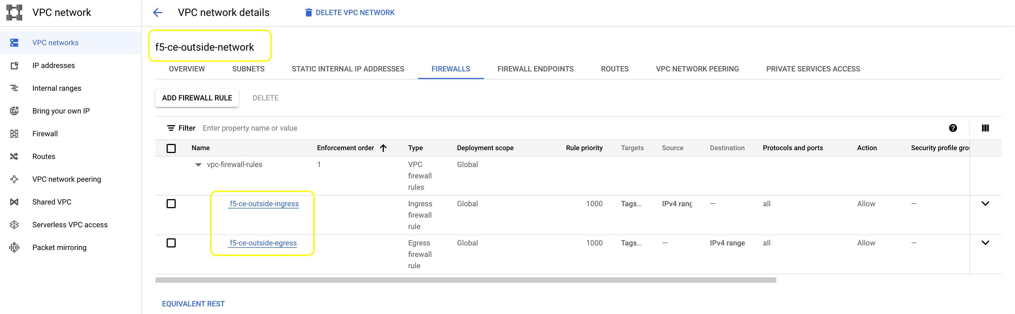Switch to the Routes tab
This screenshot has height=314, width=1015.
tap(614, 69)
